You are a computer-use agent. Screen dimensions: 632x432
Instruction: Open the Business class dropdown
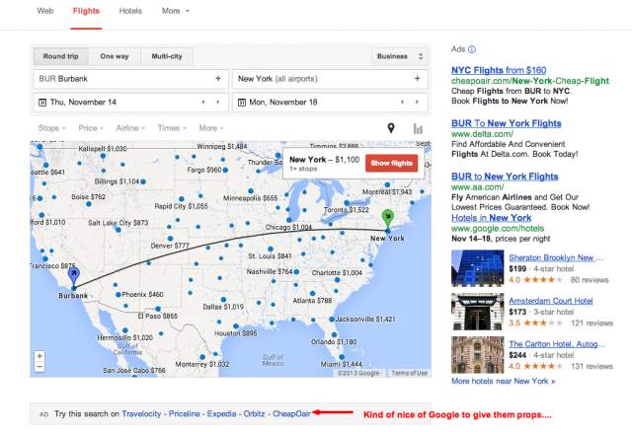(x=399, y=56)
